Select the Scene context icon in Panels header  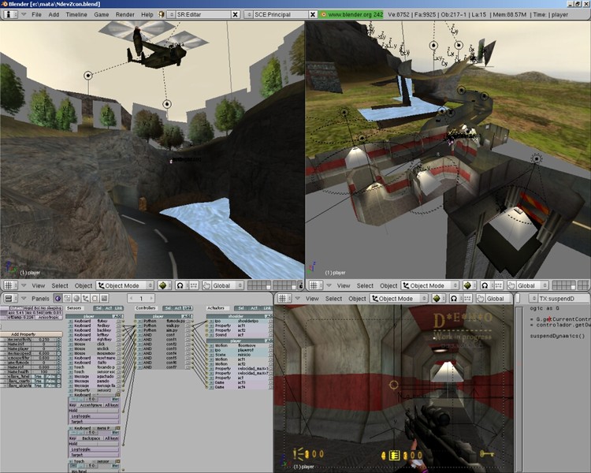click(104, 298)
